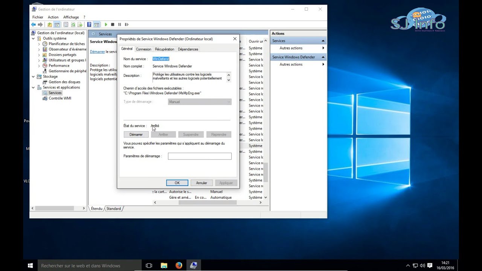
Task: Click OK in the properties dialog
Action: point(177,183)
